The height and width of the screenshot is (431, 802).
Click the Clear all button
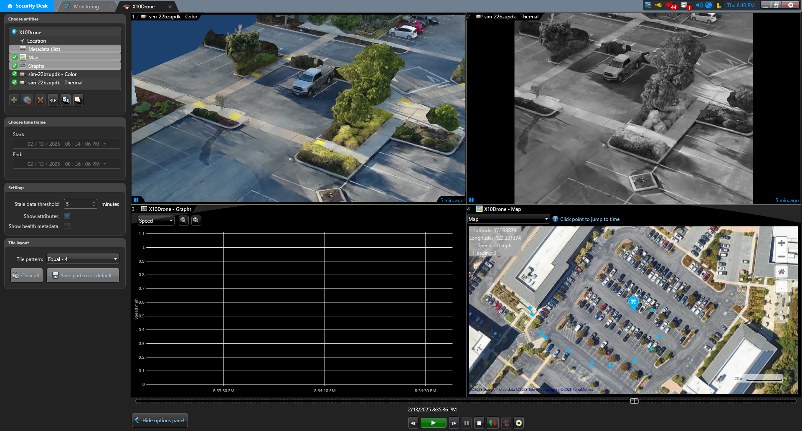pyautogui.click(x=26, y=276)
